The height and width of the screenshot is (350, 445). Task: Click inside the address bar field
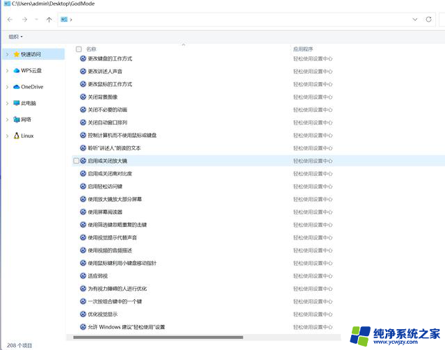coord(246,19)
